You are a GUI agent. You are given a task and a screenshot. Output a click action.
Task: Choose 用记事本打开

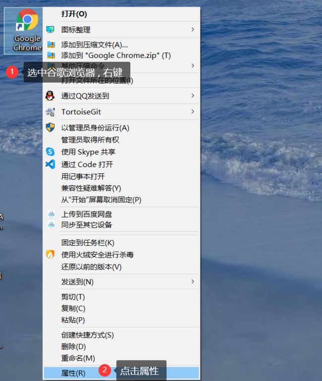pos(121,176)
